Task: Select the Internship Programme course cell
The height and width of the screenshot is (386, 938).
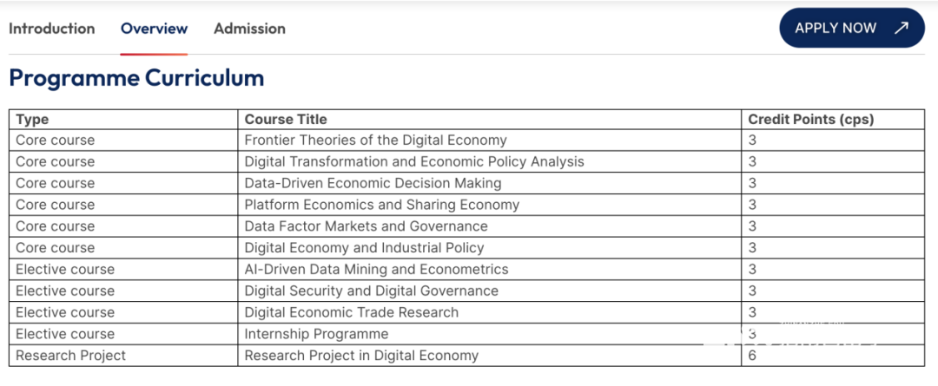Action: [x=489, y=334]
